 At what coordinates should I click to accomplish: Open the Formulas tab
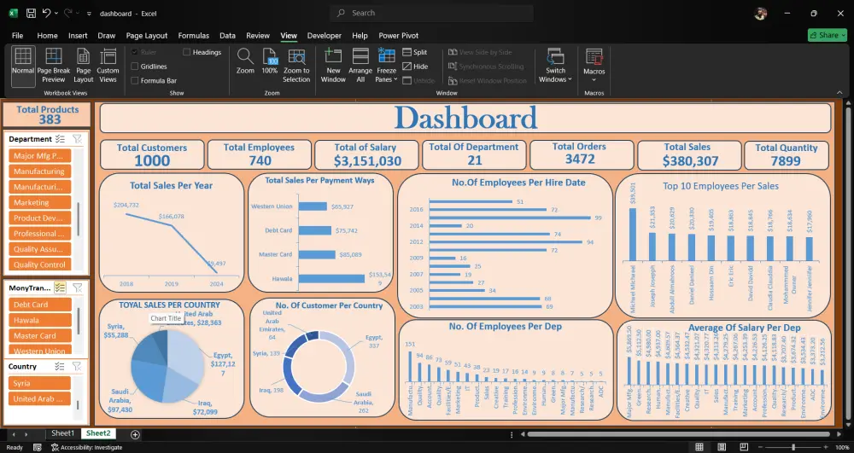[x=193, y=35]
